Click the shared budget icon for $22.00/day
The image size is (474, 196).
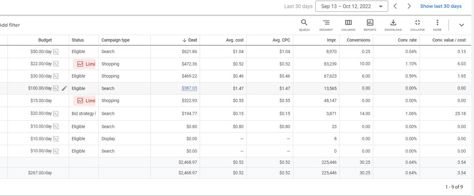coord(56,64)
